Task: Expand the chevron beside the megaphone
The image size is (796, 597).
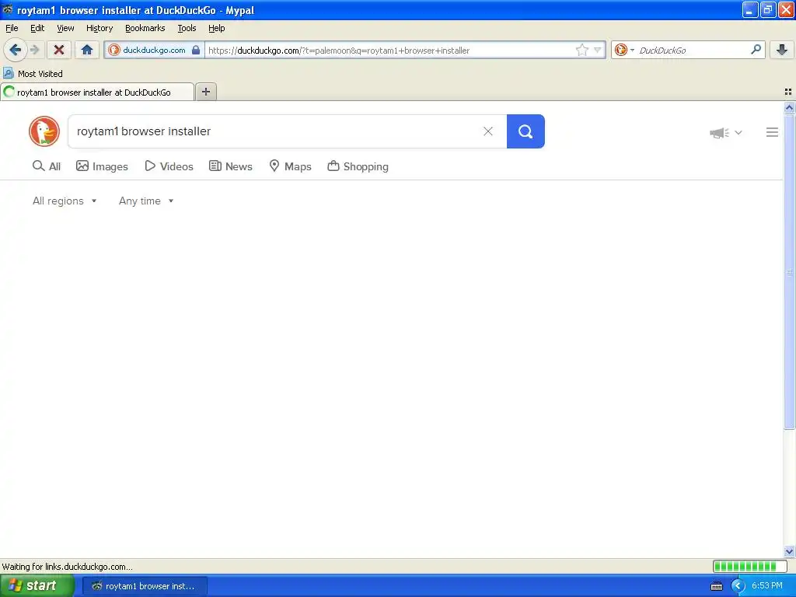Action: coord(738,133)
